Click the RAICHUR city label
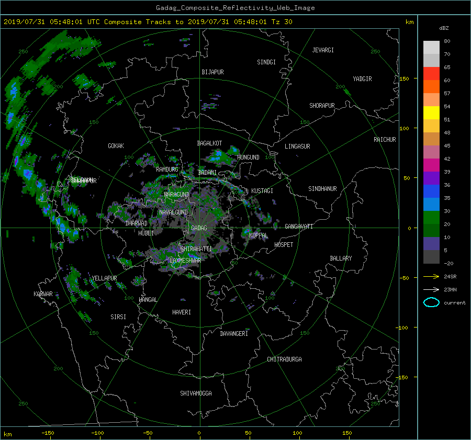The width and height of the screenshot is (471, 440). pos(385,140)
